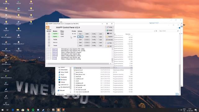Start the FileZilla module
The height and width of the screenshot is (112, 199).
pyautogui.click(x=80, y=40)
